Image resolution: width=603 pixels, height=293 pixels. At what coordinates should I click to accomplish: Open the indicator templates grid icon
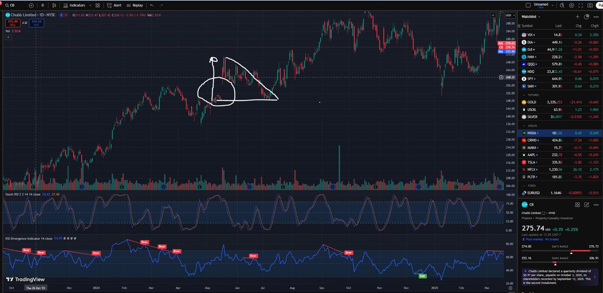[98, 5]
